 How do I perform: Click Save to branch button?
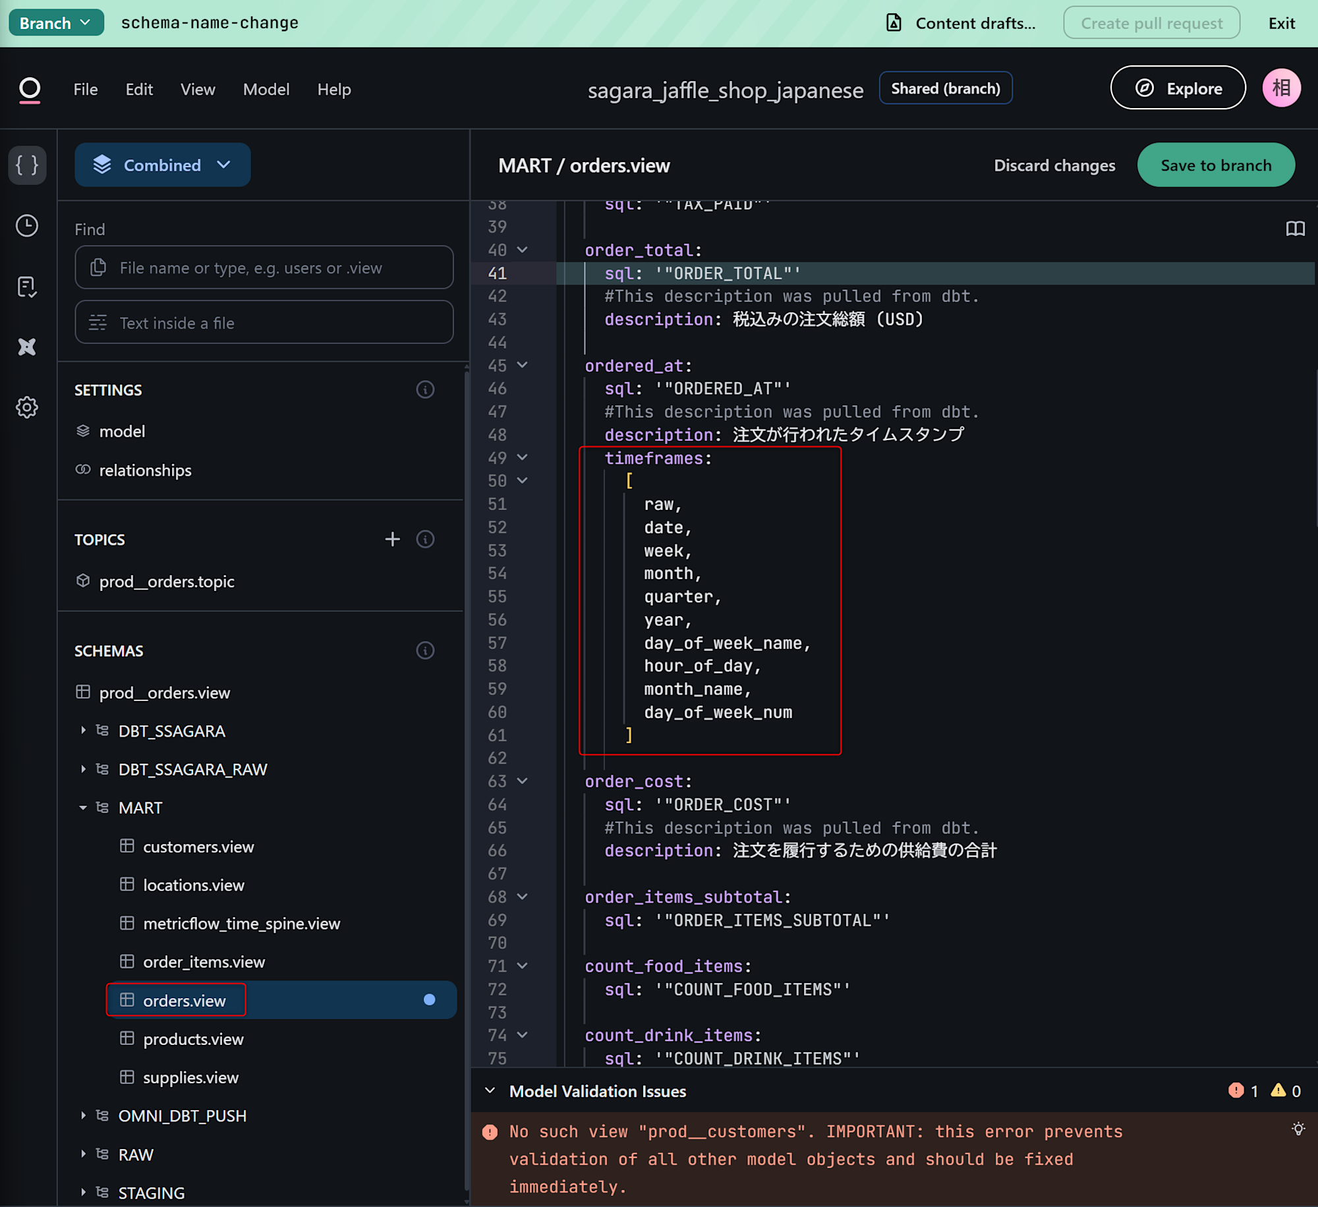tap(1215, 165)
